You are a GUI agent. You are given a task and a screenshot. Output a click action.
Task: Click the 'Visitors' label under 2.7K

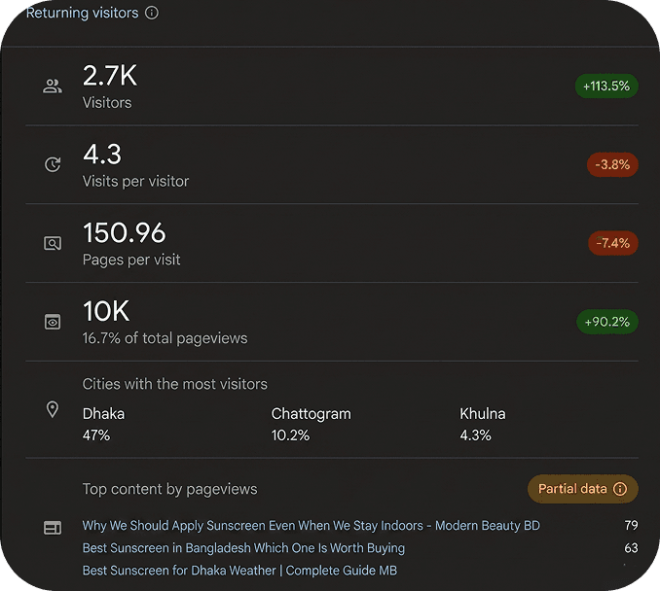point(107,103)
